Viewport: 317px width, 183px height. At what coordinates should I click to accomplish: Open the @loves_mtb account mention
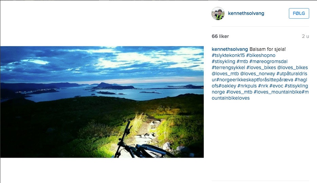tap(225, 74)
